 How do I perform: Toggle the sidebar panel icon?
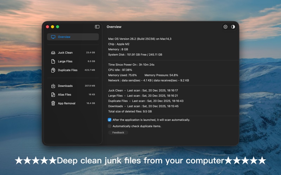click(x=97, y=27)
